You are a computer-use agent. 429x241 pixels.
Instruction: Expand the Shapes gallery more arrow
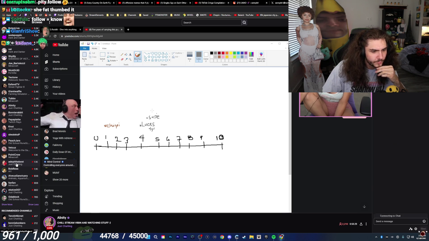tap(169, 60)
